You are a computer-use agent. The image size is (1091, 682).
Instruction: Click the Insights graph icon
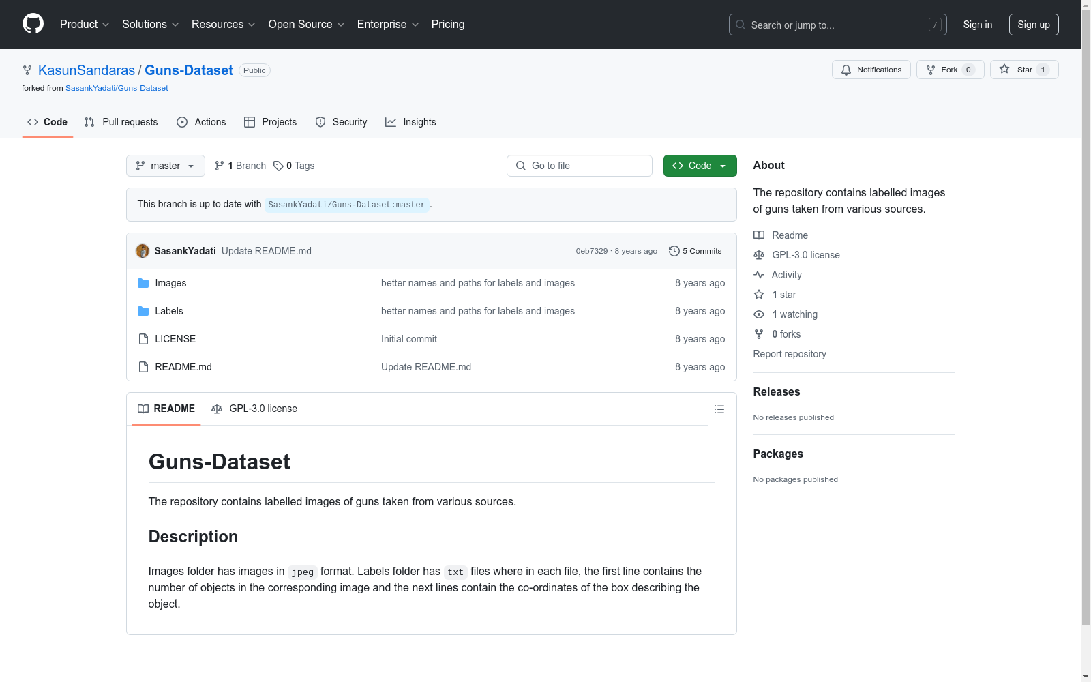[391, 122]
